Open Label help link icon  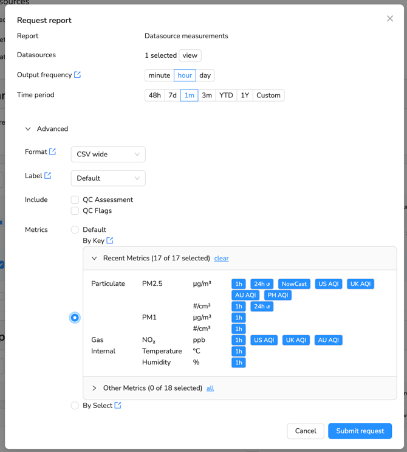point(47,176)
